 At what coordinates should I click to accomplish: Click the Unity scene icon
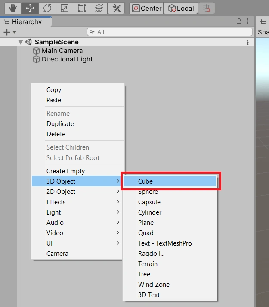[28, 42]
